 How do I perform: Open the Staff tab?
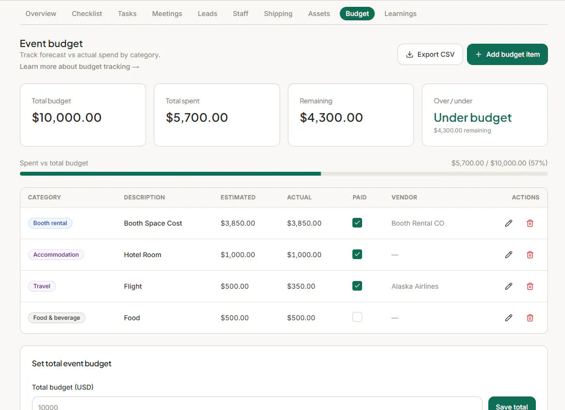tap(241, 14)
